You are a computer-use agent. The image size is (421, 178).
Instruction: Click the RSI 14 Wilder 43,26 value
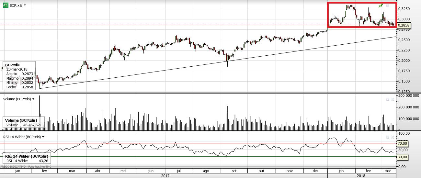[x=43, y=161]
